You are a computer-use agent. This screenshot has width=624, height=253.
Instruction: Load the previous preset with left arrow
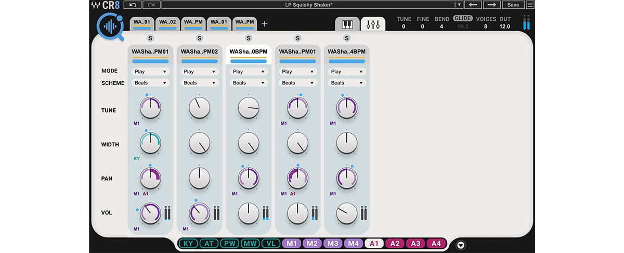472,5
